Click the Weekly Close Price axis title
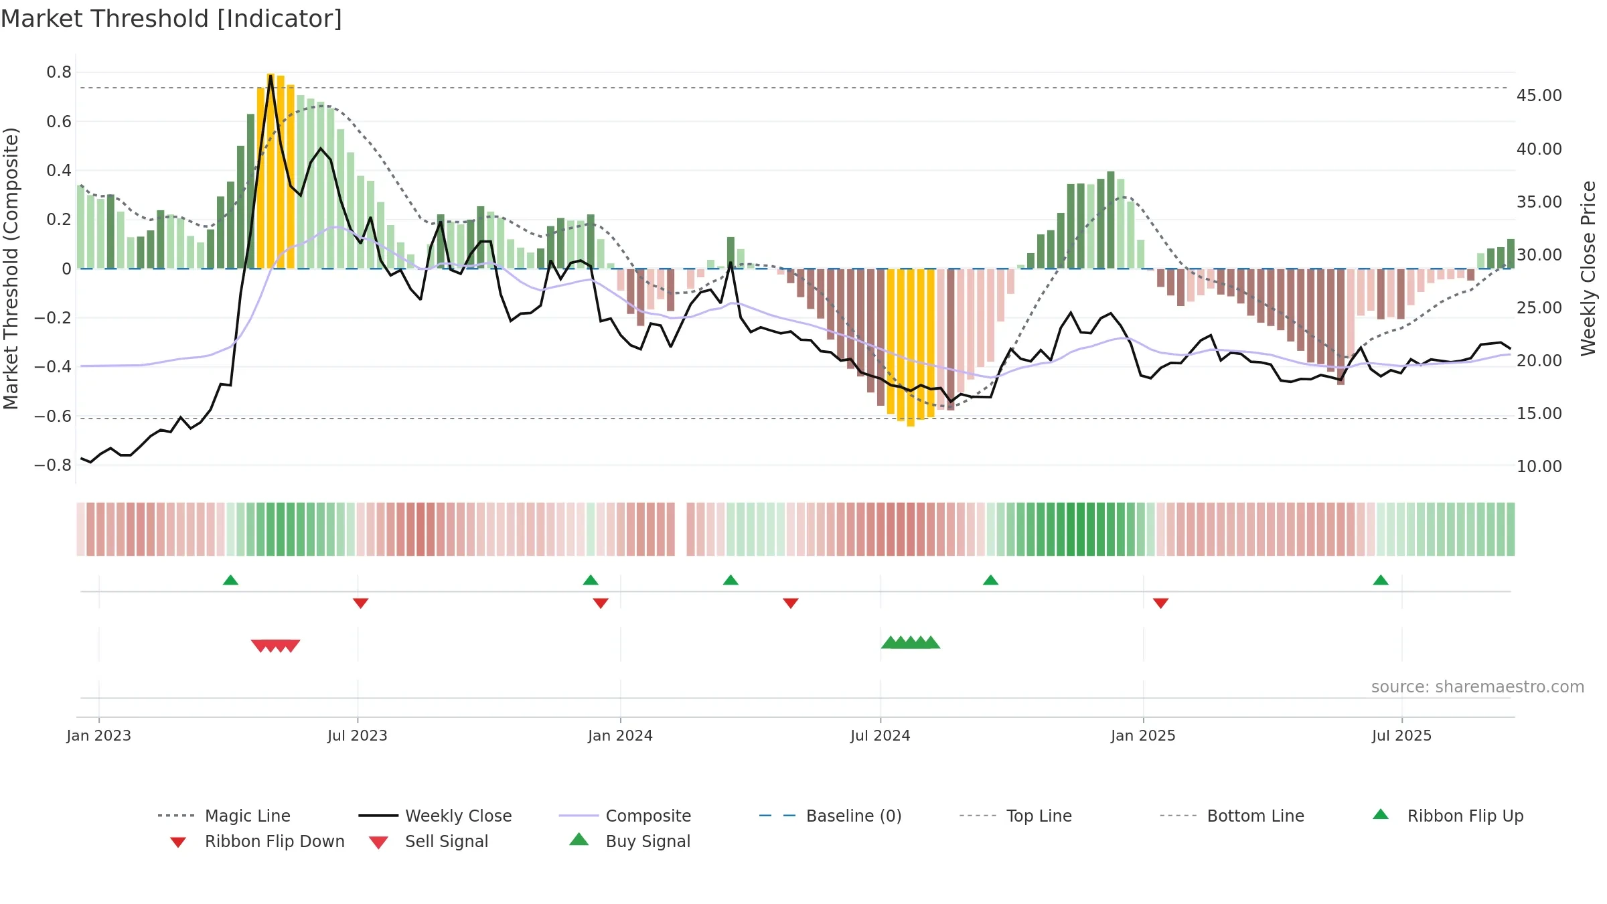 click(1588, 269)
